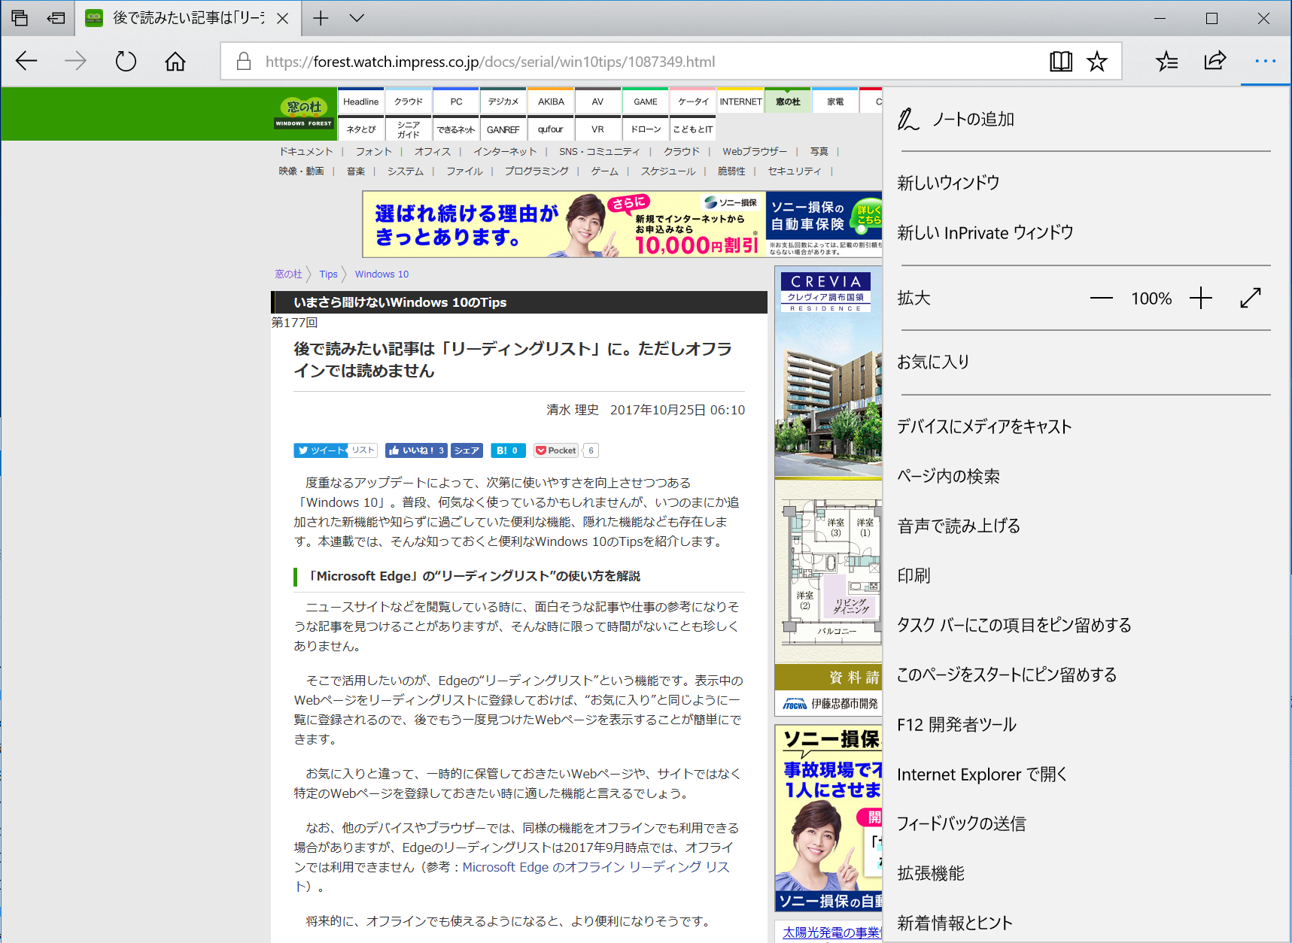
Task: Save the article to Pocket
Action: coord(555,450)
